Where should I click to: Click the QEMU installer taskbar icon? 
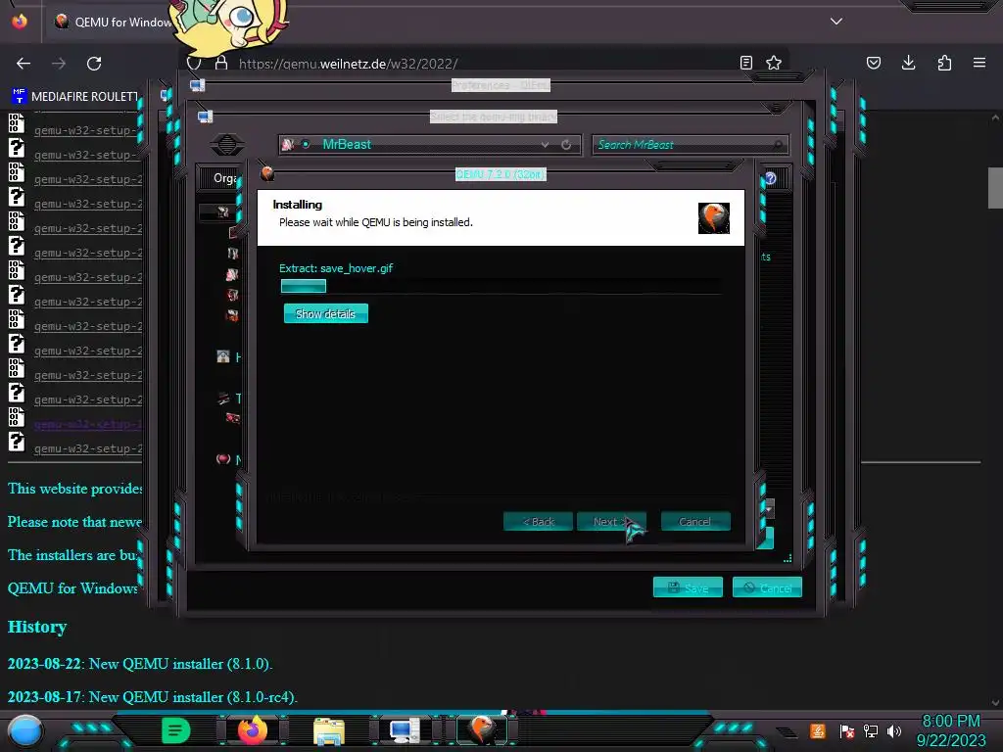481,730
